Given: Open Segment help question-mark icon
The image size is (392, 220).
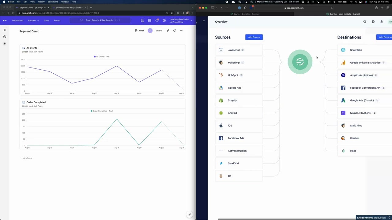Looking at the screenshot, I should 373,22.
